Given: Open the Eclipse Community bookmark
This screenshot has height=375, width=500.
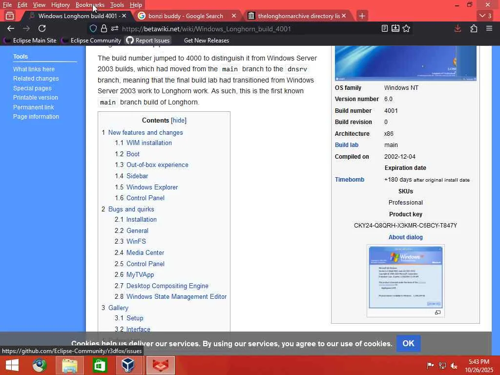Looking at the screenshot, I should [x=92, y=41].
